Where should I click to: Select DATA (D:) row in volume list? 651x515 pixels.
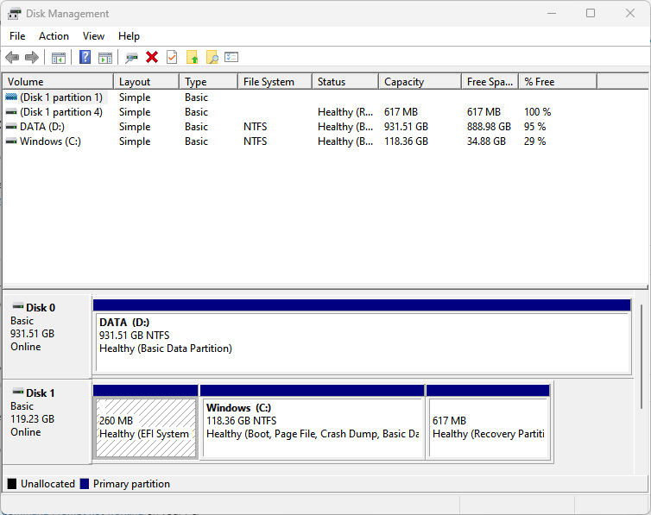click(x=42, y=127)
